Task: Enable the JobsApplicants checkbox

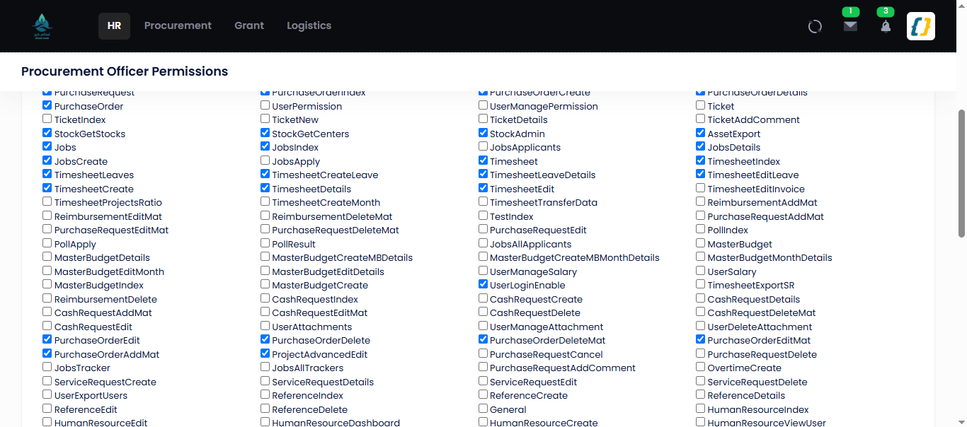Action: pyautogui.click(x=483, y=146)
